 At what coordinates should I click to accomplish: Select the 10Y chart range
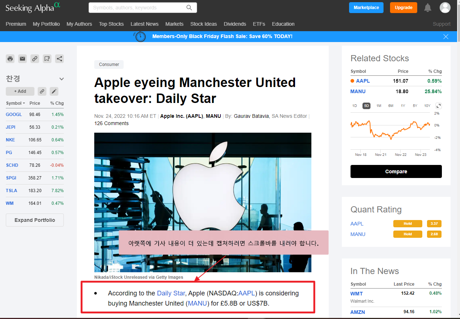click(427, 106)
